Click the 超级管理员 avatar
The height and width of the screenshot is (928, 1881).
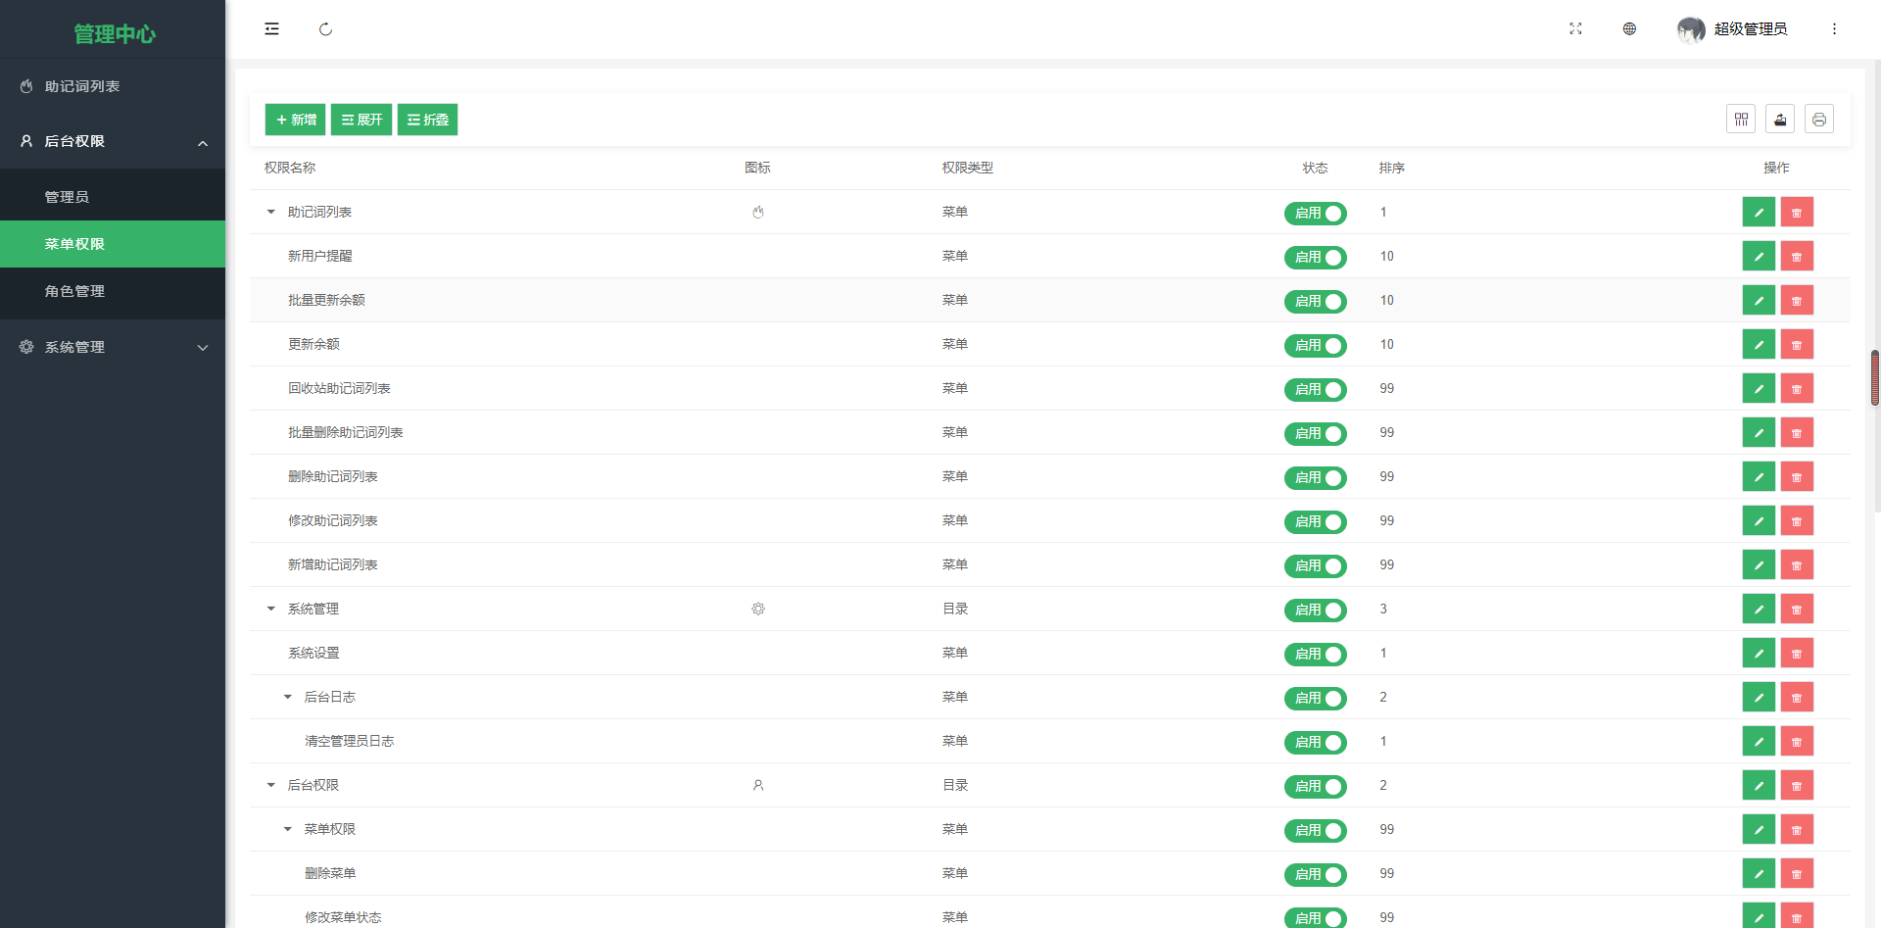pyautogui.click(x=1691, y=29)
